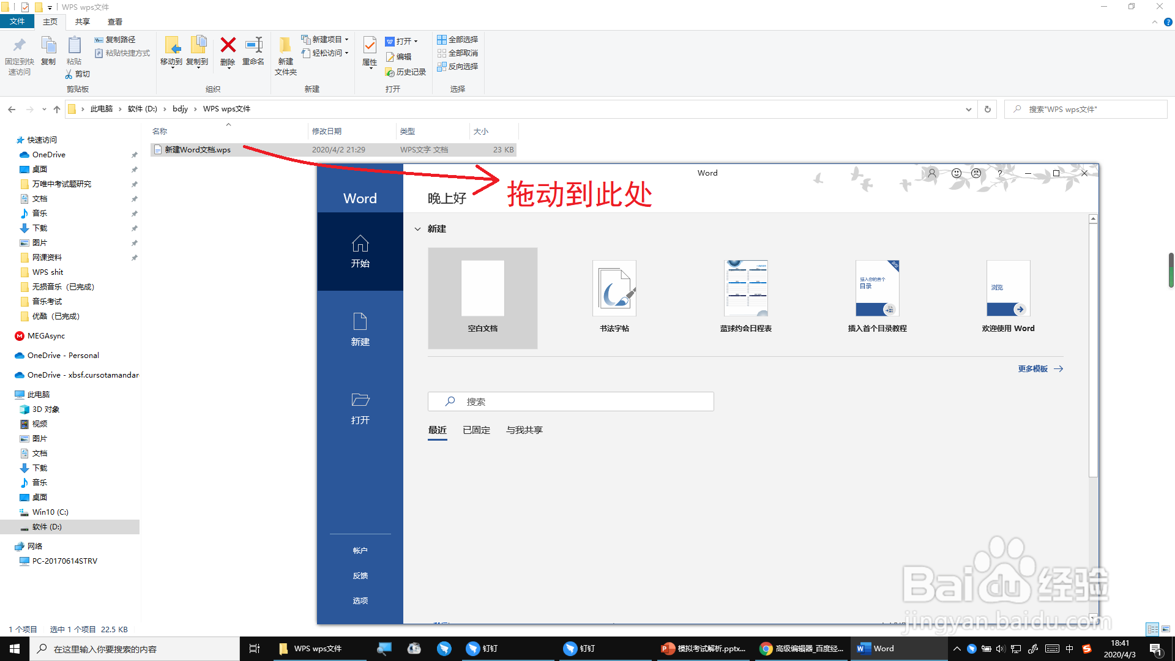Open the 新建项目 dropdown in ribbon
Screen dimensions: 1175x661
coord(326,39)
